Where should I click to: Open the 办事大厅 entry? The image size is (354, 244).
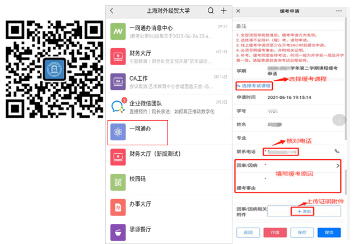click(x=140, y=206)
